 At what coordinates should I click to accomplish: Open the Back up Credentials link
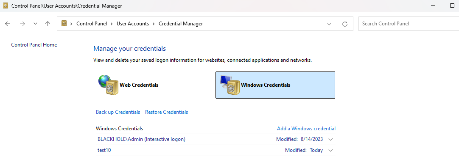(118, 112)
